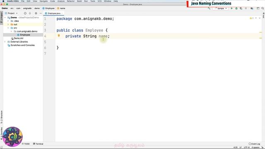Viewport: 265px width, 149px height.
Task: Click Collapse All icon in Project panel
Action: [30, 13]
